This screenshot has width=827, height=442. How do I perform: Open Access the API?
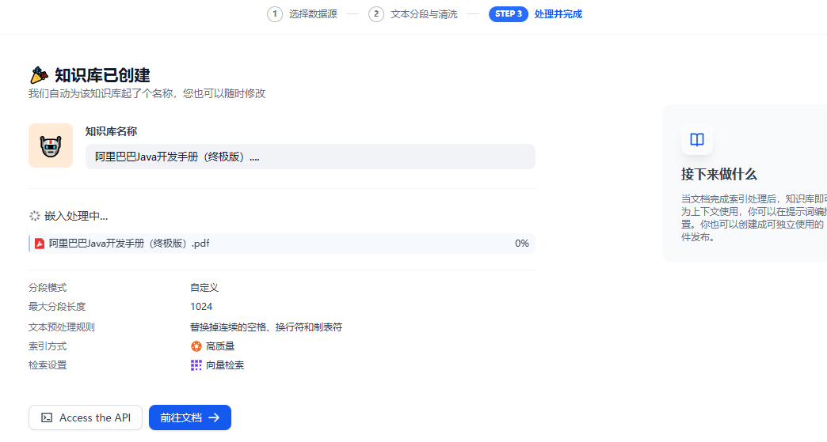click(x=86, y=417)
